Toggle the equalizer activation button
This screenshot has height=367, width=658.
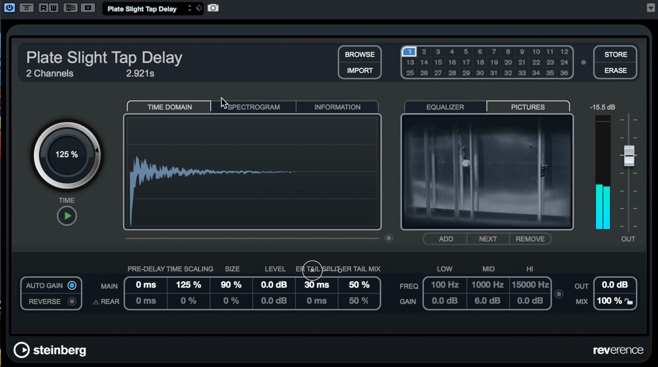(559, 294)
